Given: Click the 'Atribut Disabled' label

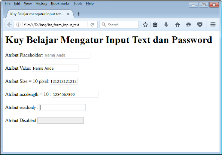Looking at the screenshot, I should [x=21, y=120].
